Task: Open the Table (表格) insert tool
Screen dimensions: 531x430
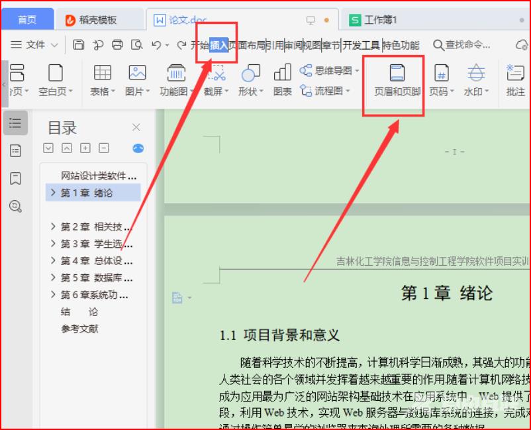Action: click(x=102, y=80)
